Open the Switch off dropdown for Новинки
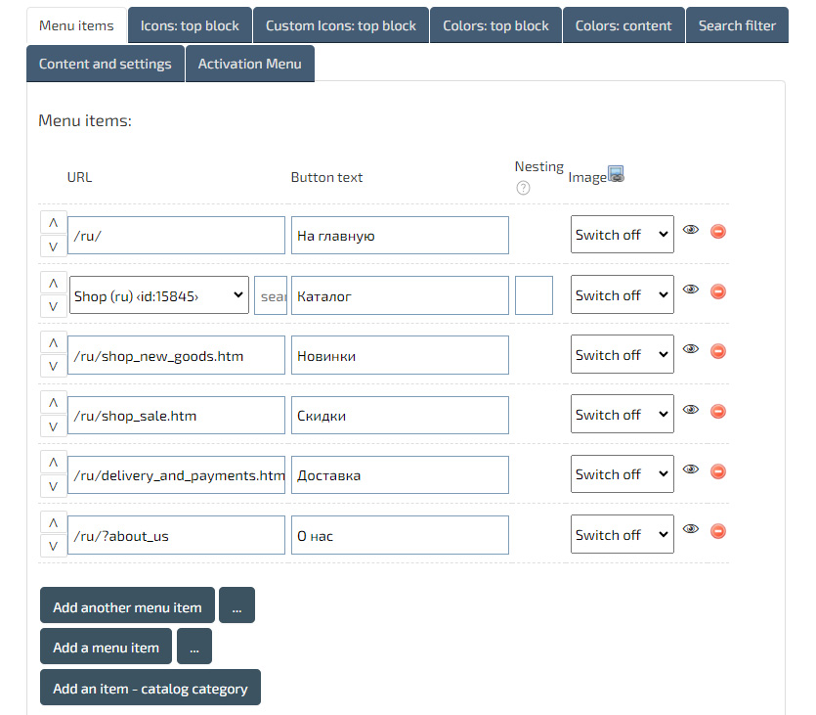The width and height of the screenshot is (816, 715). [622, 355]
